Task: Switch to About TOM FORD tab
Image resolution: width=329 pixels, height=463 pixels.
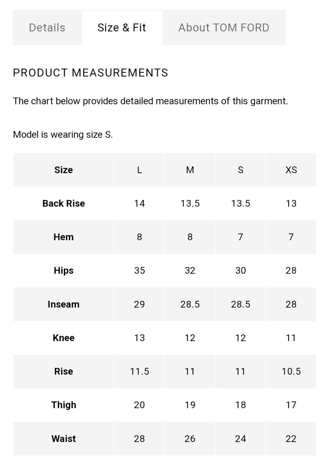Action: 224,27
